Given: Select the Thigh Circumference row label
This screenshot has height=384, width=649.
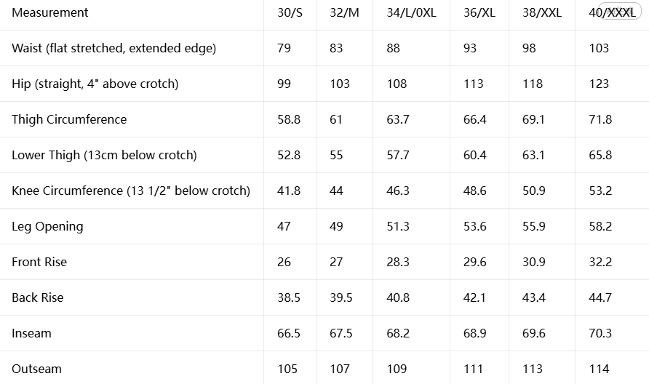Looking at the screenshot, I should coord(69,119).
